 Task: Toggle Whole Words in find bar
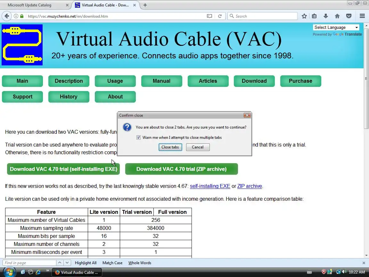pyautogui.click(x=140, y=263)
